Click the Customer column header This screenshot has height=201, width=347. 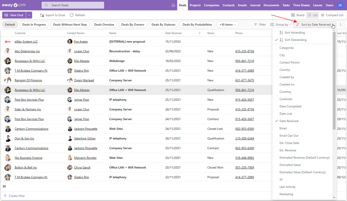click(20, 33)
